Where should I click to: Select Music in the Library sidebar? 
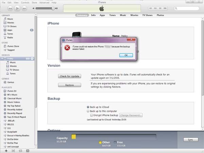(x=10, y=19)
